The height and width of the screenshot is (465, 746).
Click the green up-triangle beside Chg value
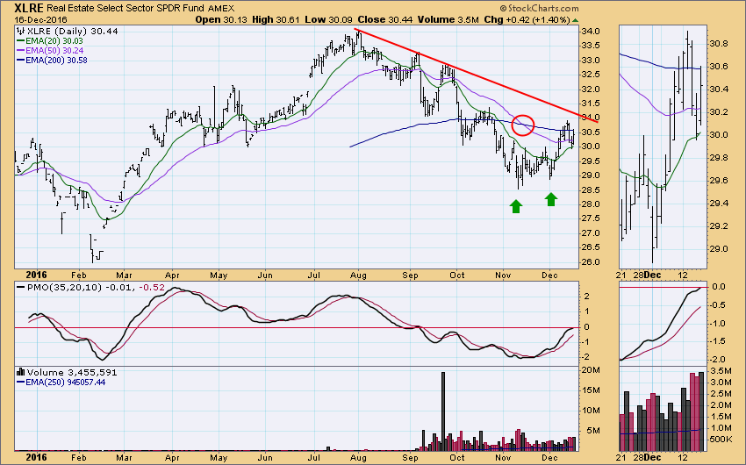[575, 20]
